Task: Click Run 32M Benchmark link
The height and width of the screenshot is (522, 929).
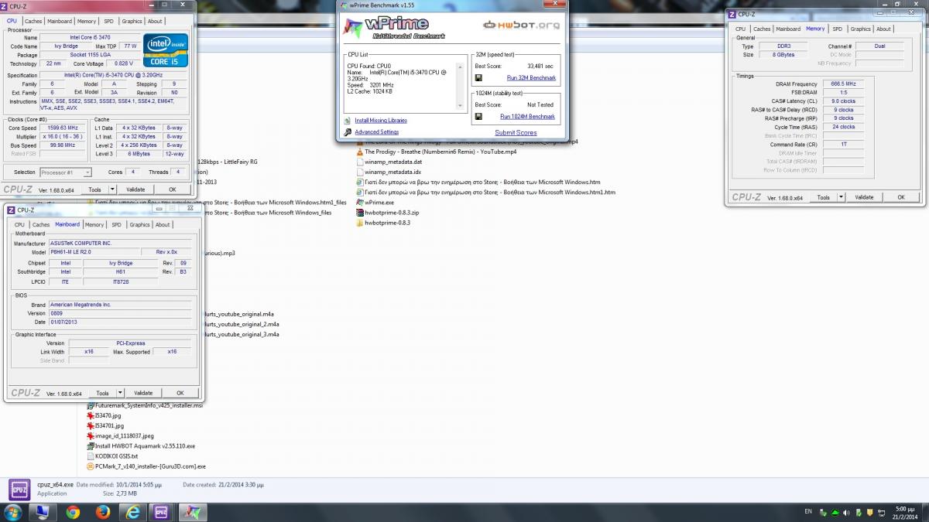Action: coord(531,78)
